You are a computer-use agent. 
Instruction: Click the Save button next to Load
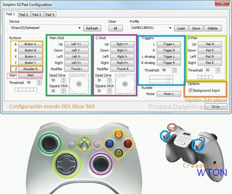pos(196,28)
